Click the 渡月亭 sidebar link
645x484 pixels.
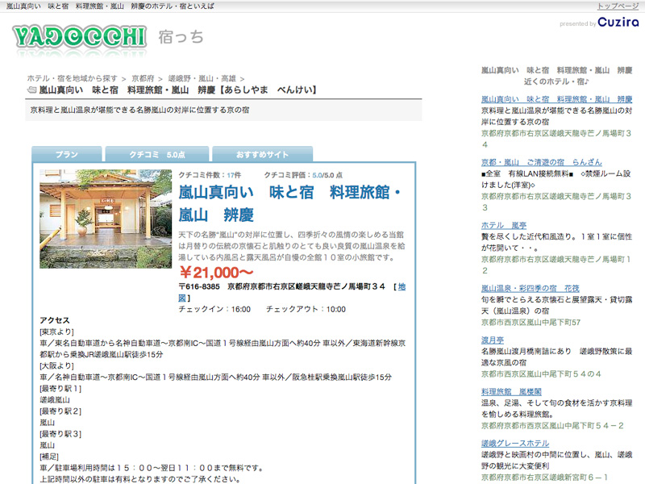(x=493, y=340)
